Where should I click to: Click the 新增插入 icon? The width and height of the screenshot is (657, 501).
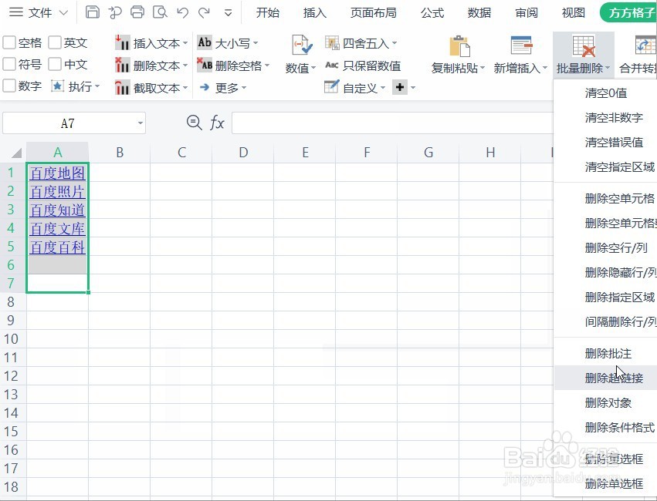pos(521,45)
